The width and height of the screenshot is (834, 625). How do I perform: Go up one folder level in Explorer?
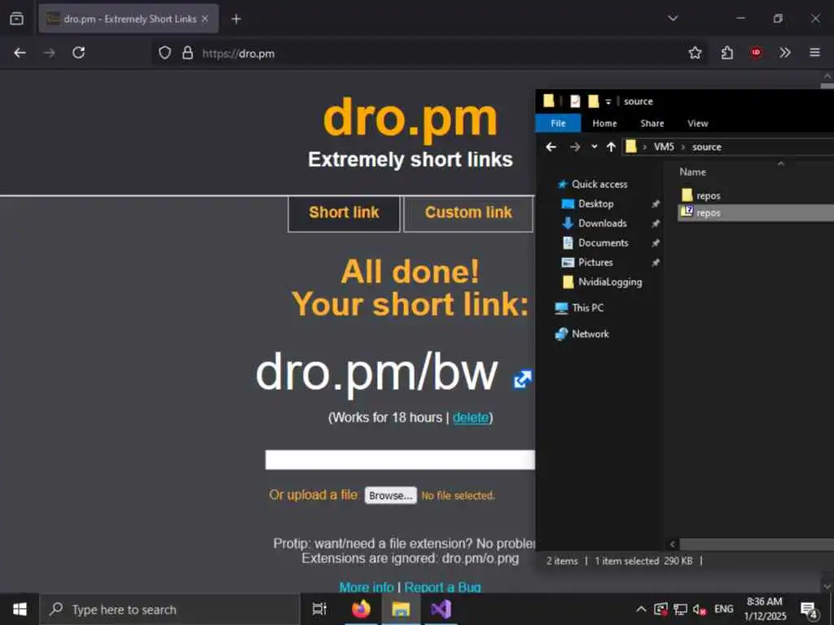pyautogui.click(x=611, y=146)
